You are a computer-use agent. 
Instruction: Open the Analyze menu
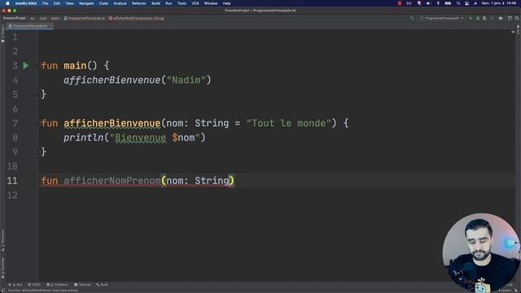pos(120,3)
